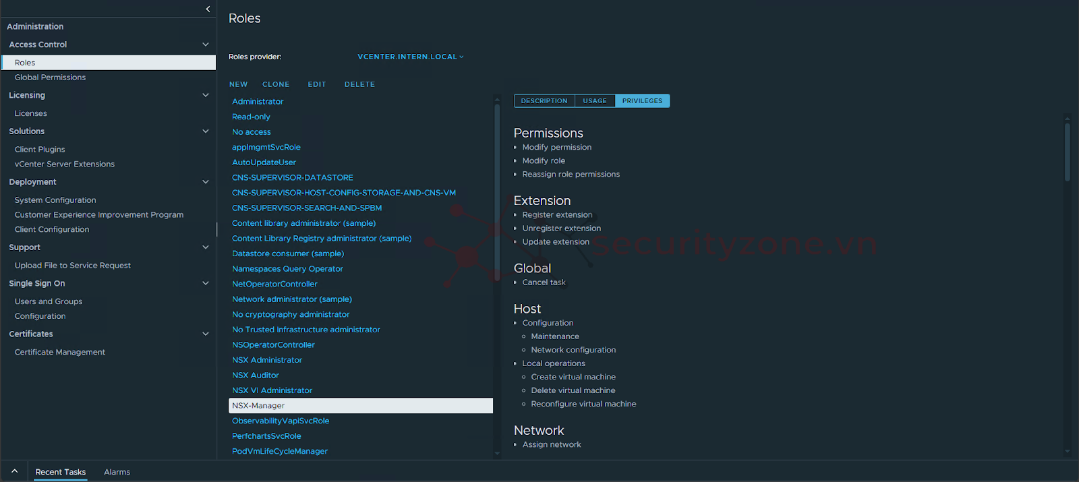Select the NSX Auditor role
Image resolution: width=1079 pixels, height=482 pixels.
pos(256,375)
